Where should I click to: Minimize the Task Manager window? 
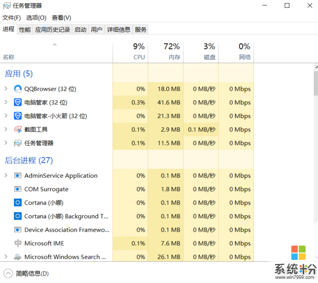[265, 6]
